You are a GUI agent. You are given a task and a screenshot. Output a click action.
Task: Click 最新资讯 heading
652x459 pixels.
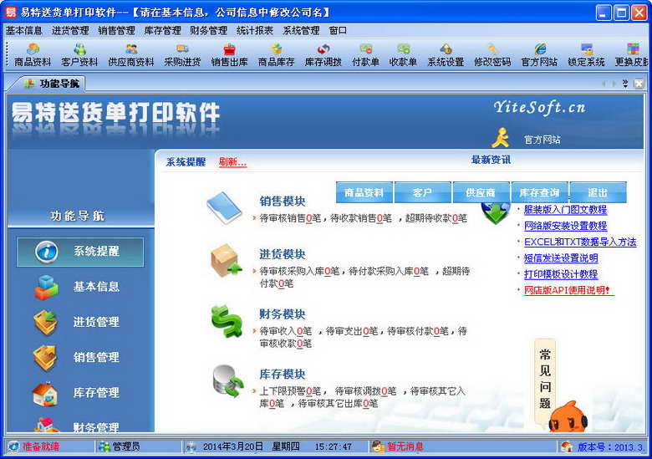click(491, 160)
